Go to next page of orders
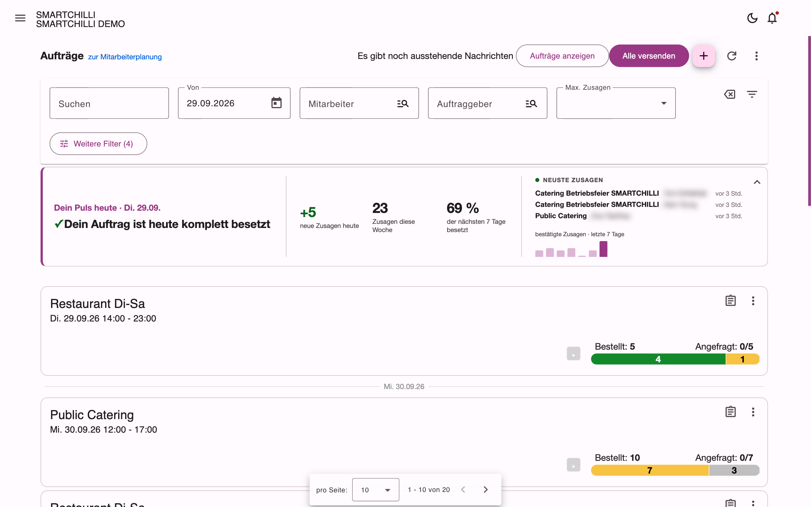This screenshot has width=811, height=507. pyautogui.click(x=485, y=489)
